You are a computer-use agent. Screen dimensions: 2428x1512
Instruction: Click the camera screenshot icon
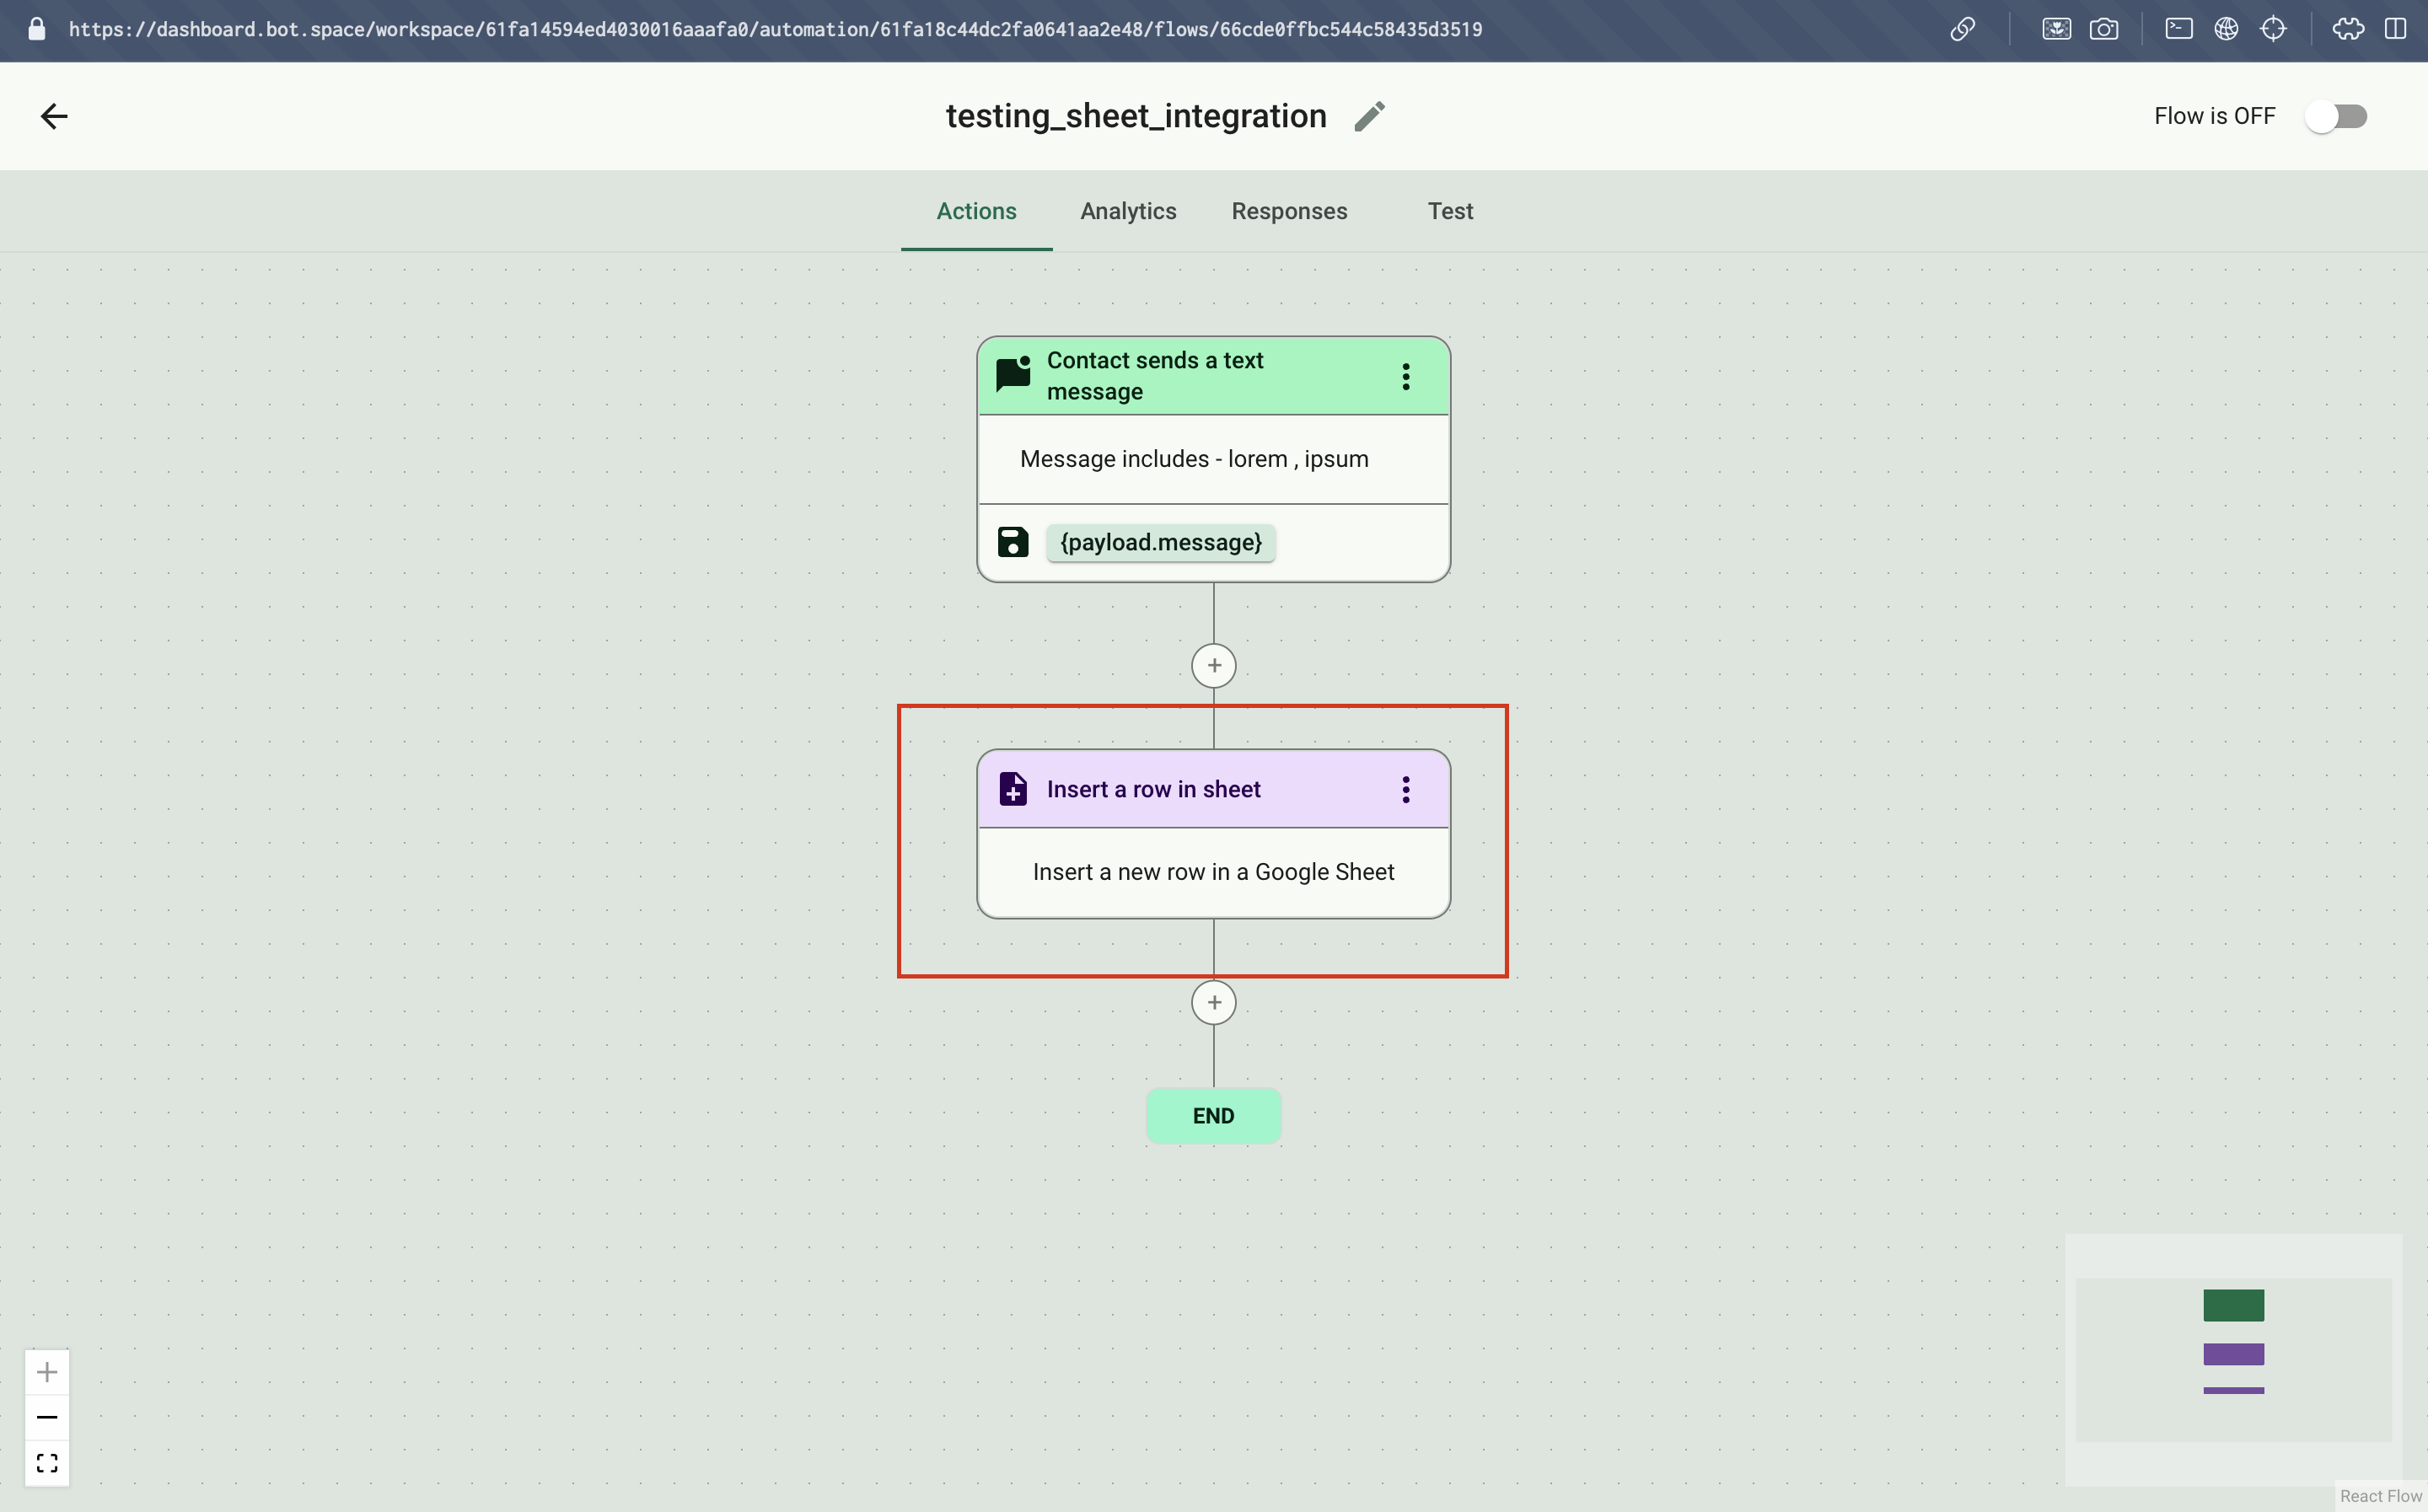2104,29
